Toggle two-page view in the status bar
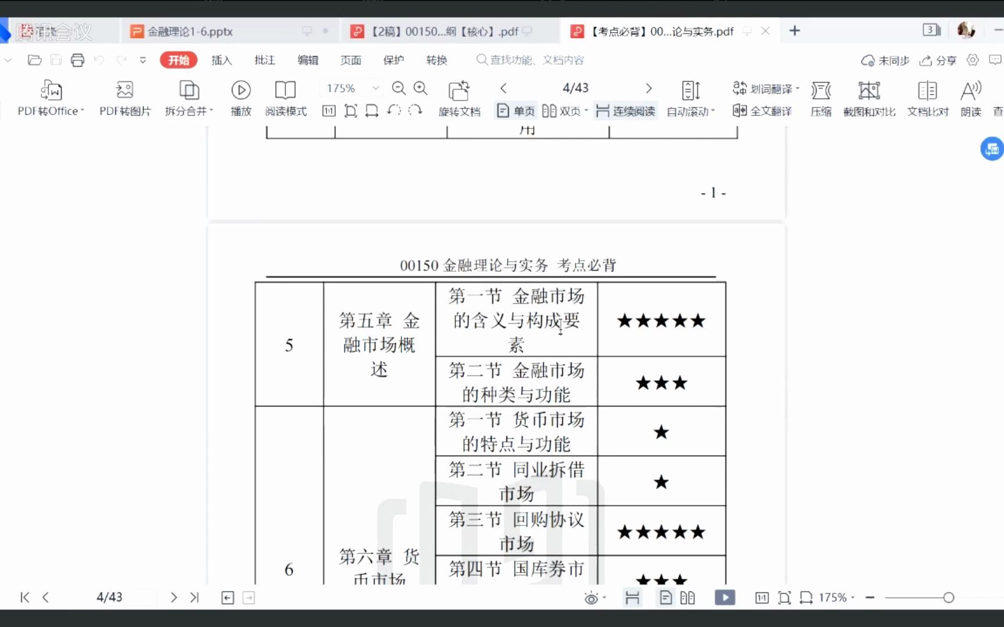 pos(687,597)
